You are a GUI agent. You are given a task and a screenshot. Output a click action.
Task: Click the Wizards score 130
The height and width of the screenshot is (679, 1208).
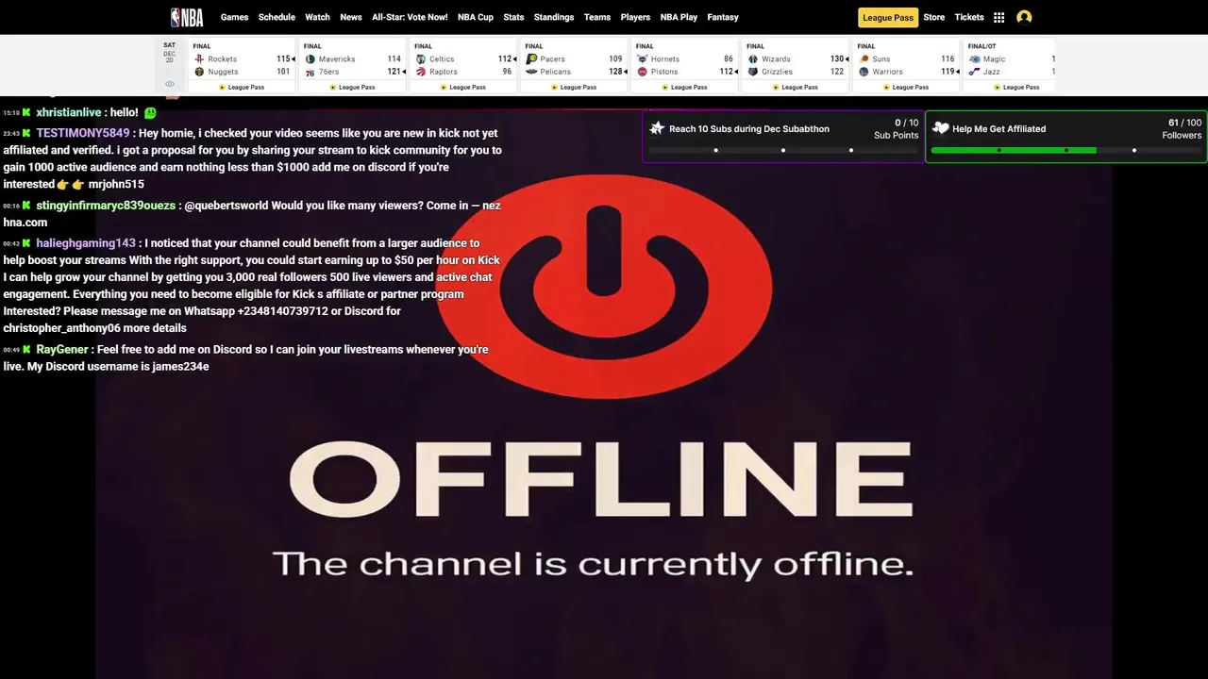(836, 58)
